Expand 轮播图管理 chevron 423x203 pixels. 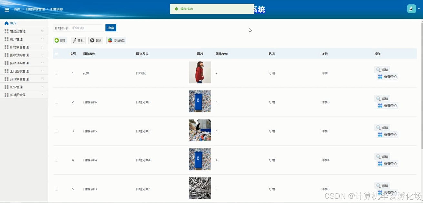click(x=42, y=95)
